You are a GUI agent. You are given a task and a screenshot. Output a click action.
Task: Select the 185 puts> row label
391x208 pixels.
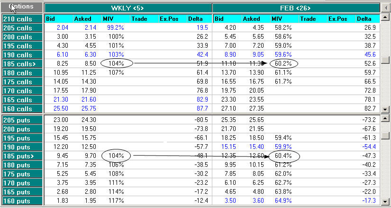point(22,156)
